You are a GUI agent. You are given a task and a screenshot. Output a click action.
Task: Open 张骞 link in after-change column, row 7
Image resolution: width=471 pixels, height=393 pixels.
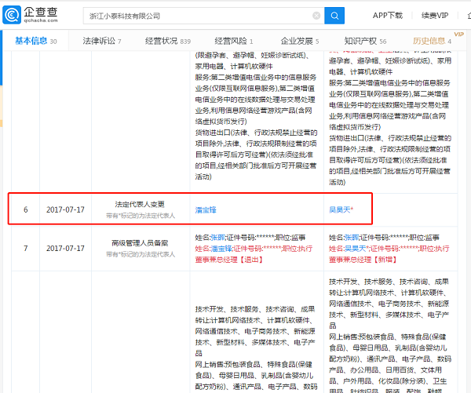click(350, 236)
